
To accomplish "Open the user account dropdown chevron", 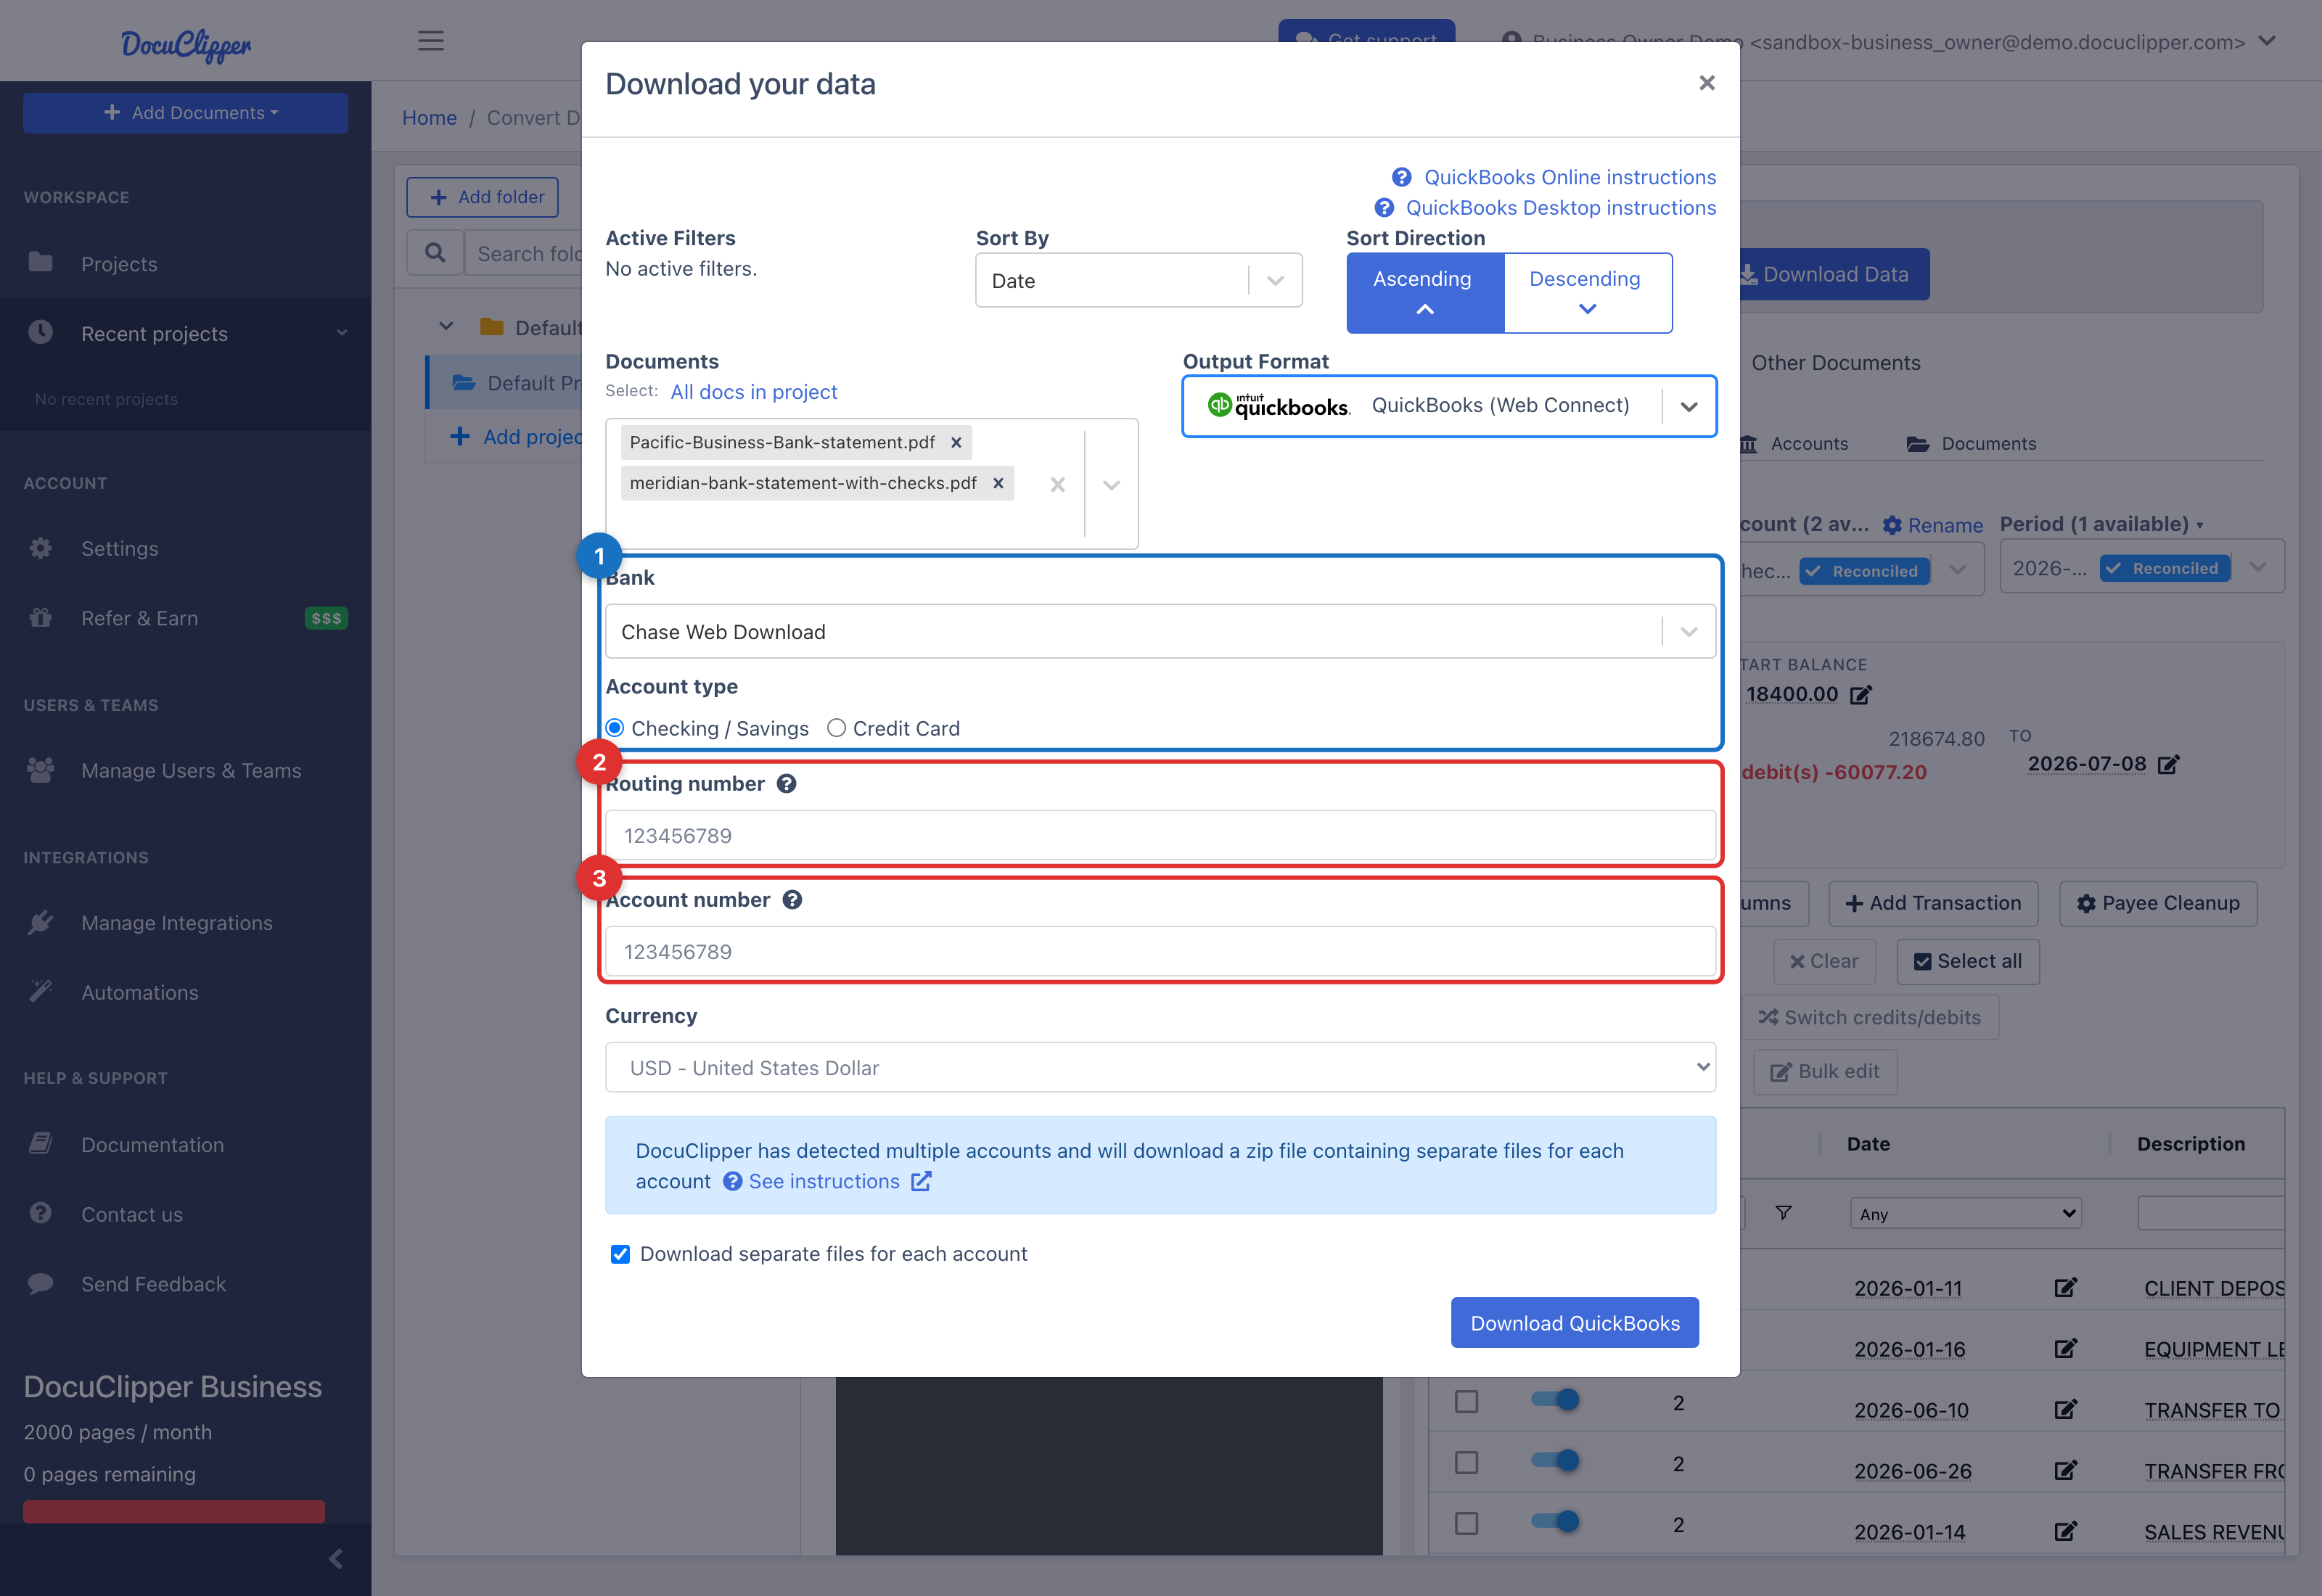I will pos(2268,41).
